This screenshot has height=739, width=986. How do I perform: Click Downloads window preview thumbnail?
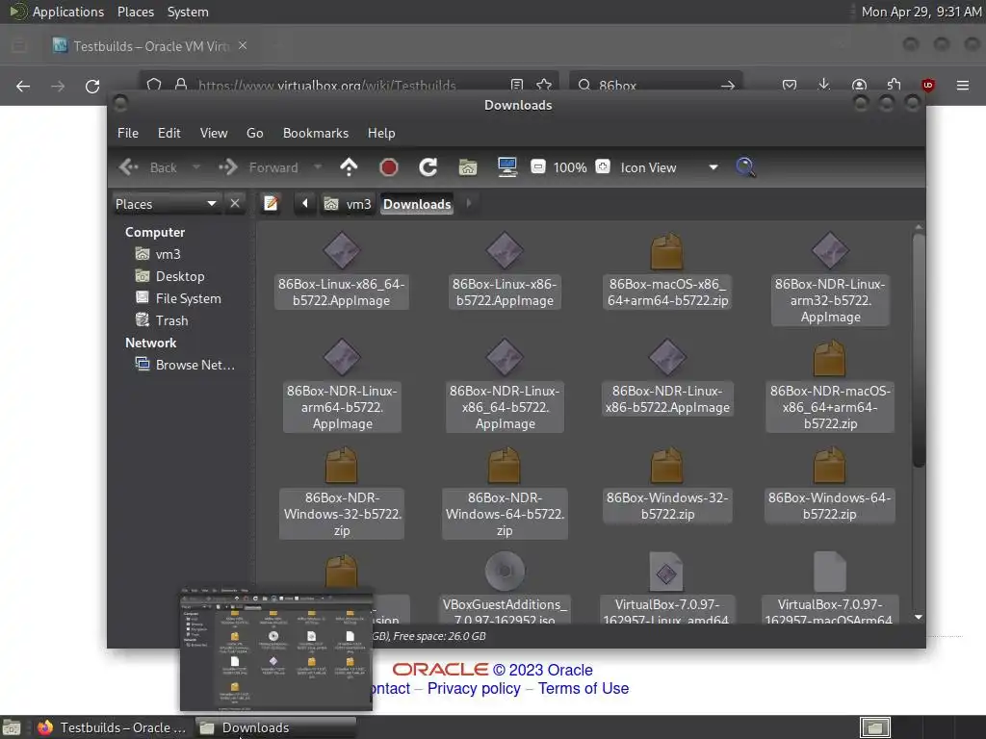coord(276,650)
